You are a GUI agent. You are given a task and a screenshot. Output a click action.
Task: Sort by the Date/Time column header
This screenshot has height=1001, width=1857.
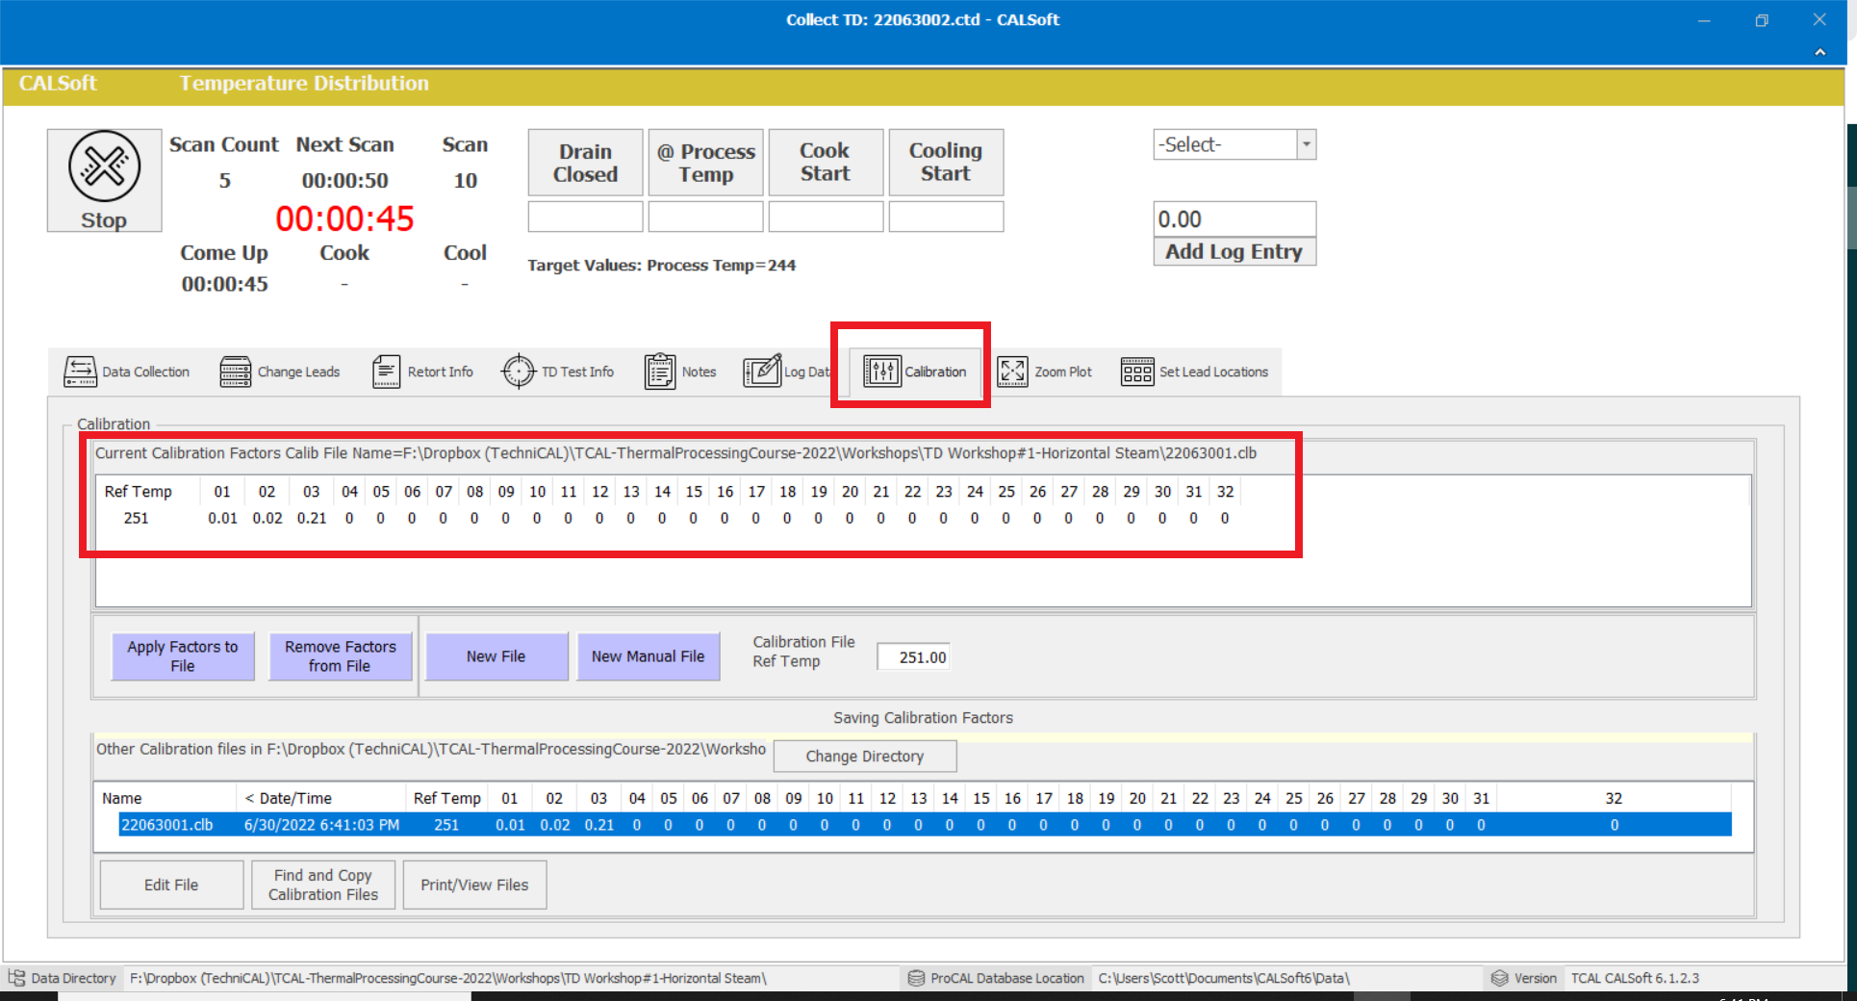tap(321, 798)
